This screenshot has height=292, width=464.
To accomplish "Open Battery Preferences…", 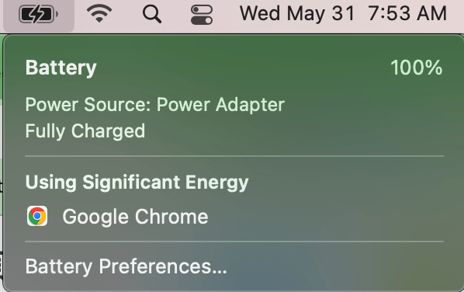I will (126, 266).
